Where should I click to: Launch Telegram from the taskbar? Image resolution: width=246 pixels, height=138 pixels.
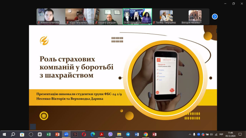pyautogui.click(x=128, y=134)
